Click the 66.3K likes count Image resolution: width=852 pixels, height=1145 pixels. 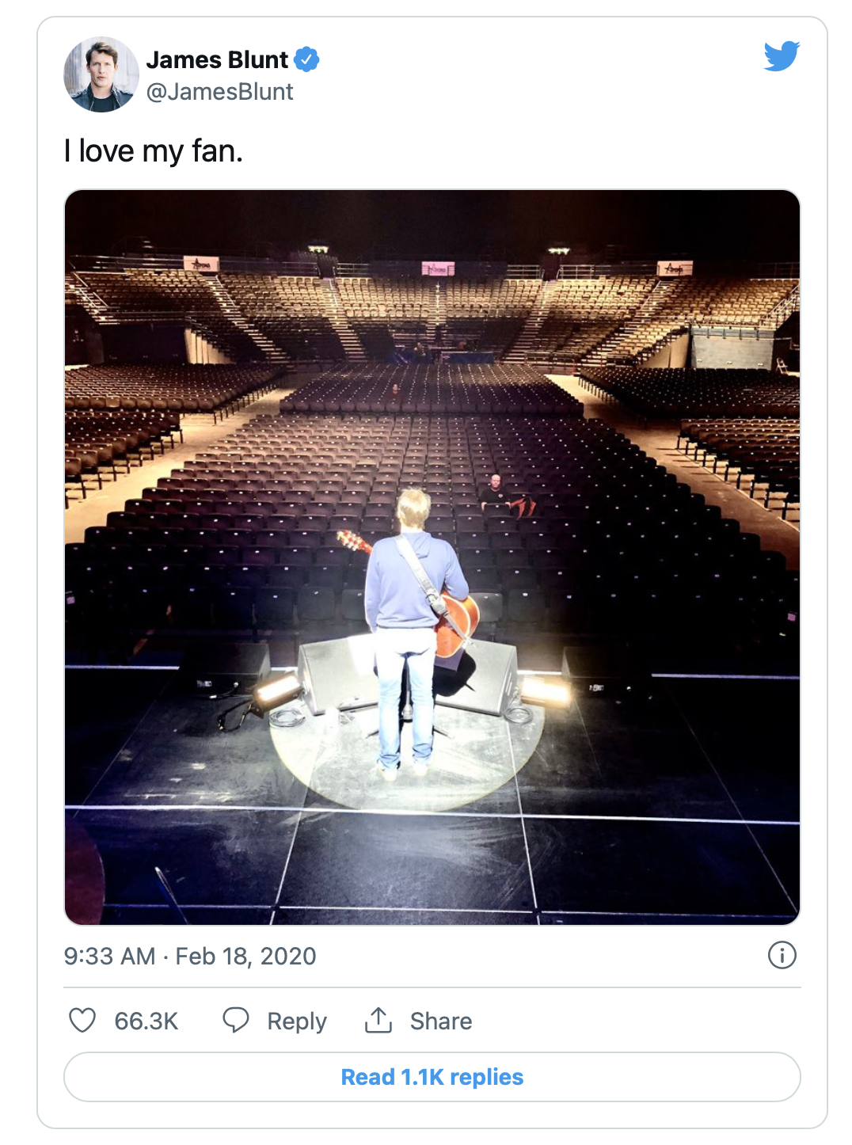click(146, 1021)
